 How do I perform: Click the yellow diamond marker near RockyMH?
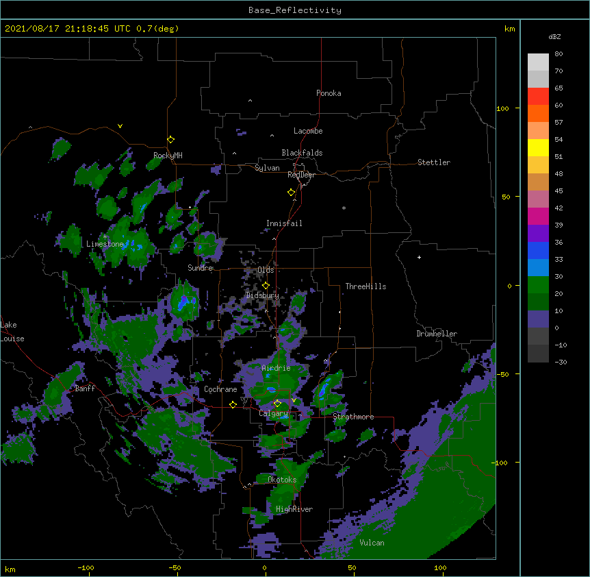pos(170,139)
